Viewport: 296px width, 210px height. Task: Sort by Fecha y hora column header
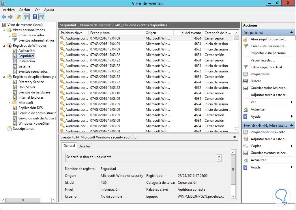click(116, 33)
